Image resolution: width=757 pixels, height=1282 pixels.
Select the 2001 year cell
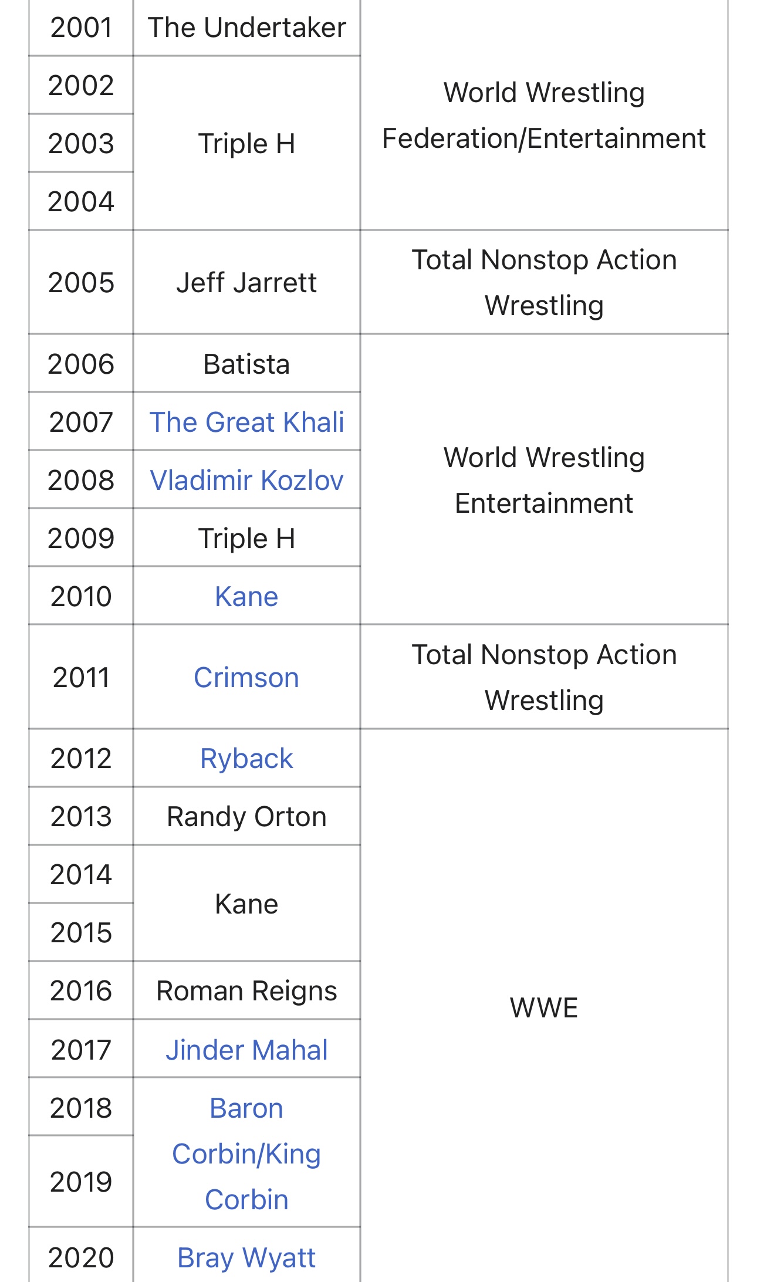(81, 28)
